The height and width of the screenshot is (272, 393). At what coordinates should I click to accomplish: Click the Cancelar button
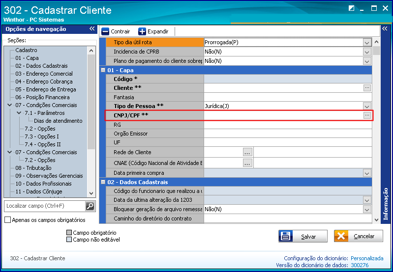pos(359,236)
